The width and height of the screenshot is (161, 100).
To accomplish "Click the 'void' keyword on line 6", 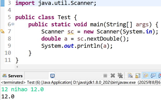I will click(x=80, y=24).
